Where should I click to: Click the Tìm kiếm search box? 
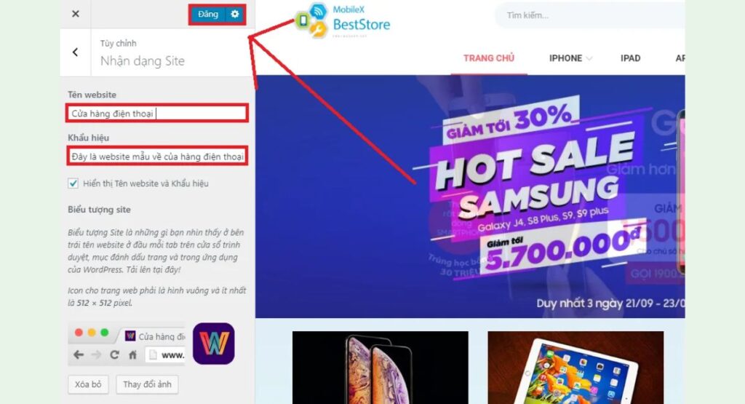589,15
